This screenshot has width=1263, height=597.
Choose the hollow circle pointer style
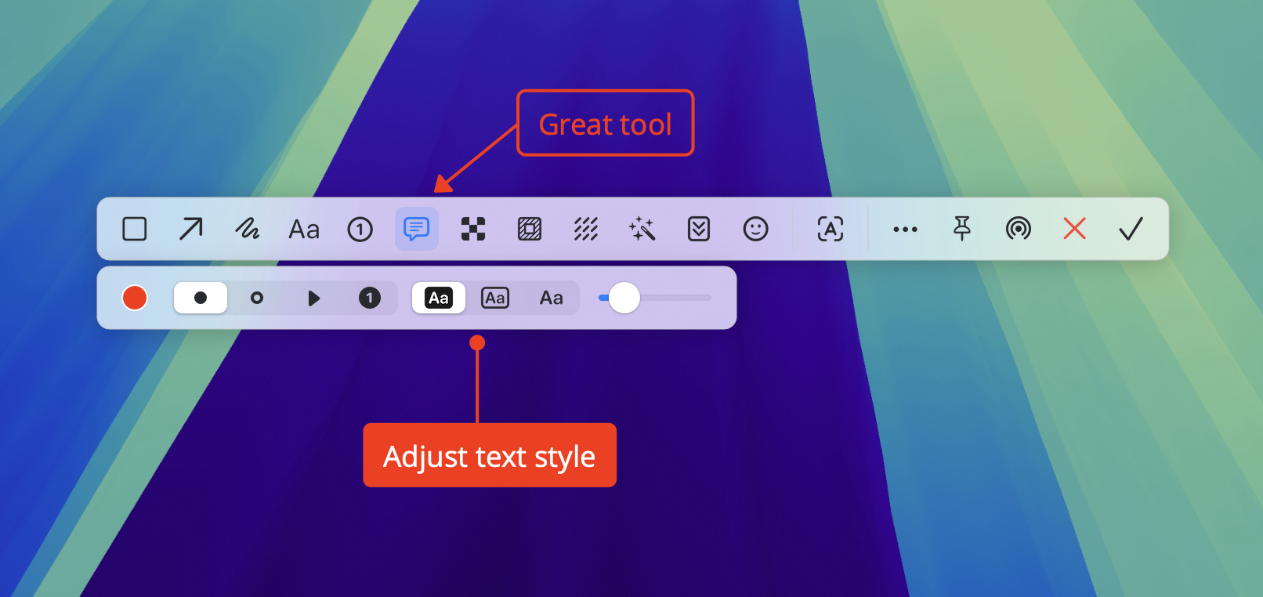(257, 298)
